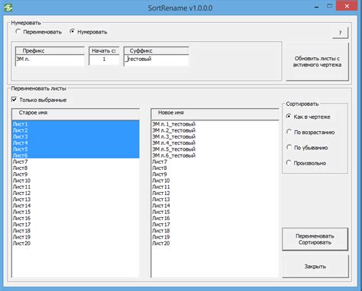Select Лист8 in the old names list
362x291 pixels.
click(x=76, y=168)
